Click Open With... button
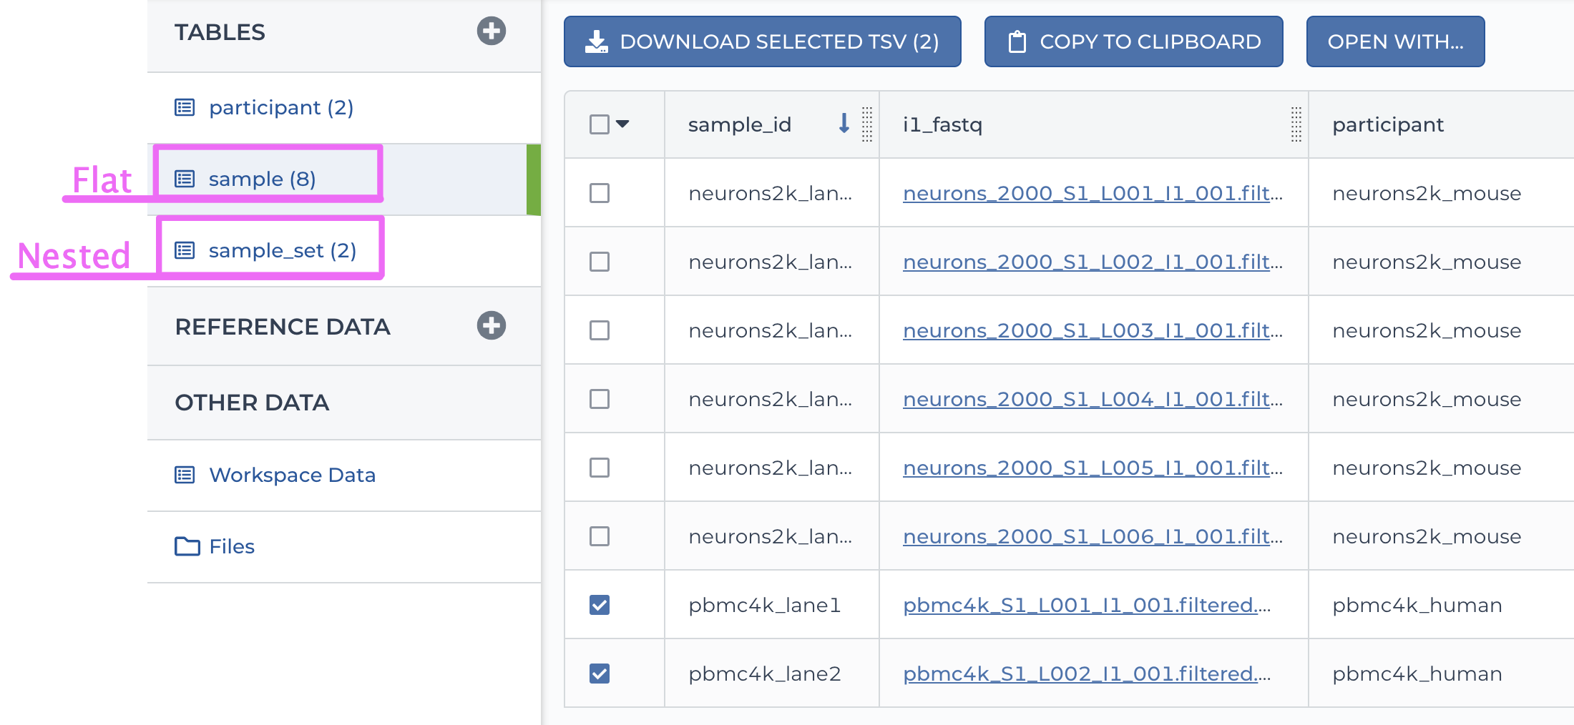The width and height of the screenshot is (1574, 725). tap(1396, 41)
